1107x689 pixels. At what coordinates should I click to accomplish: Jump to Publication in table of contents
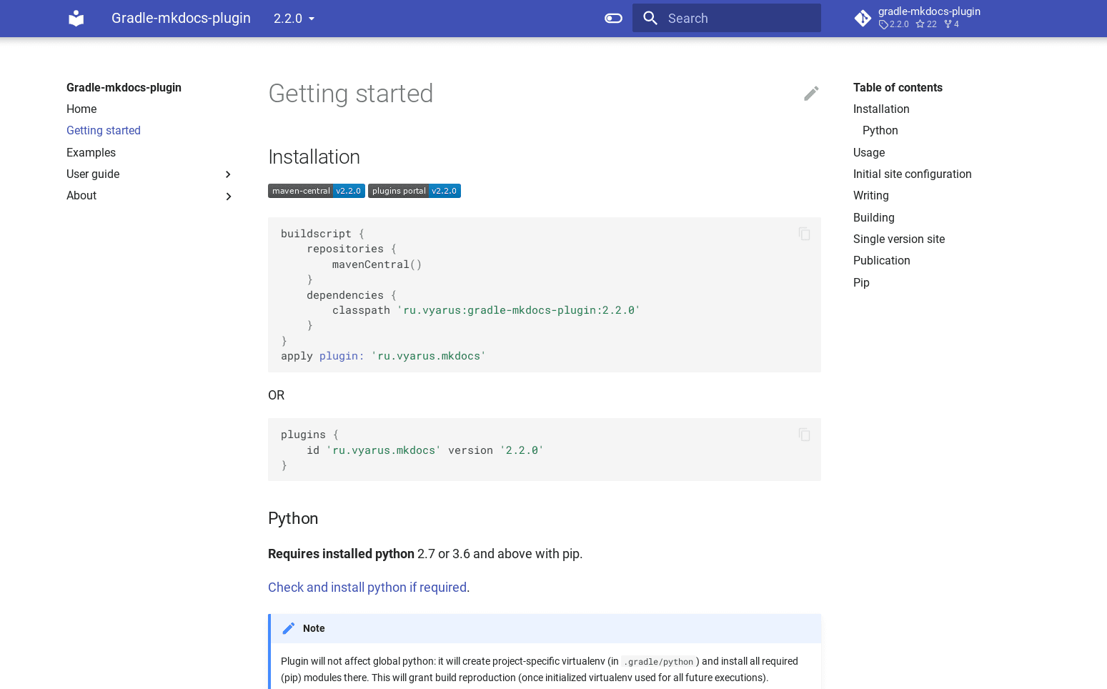881,260
